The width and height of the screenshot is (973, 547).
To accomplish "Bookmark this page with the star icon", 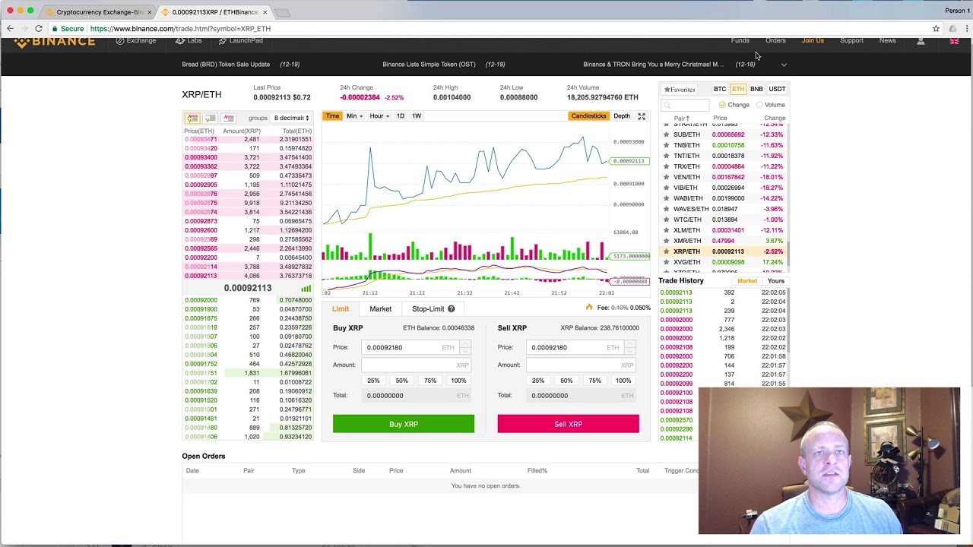I will click(936, 28).
